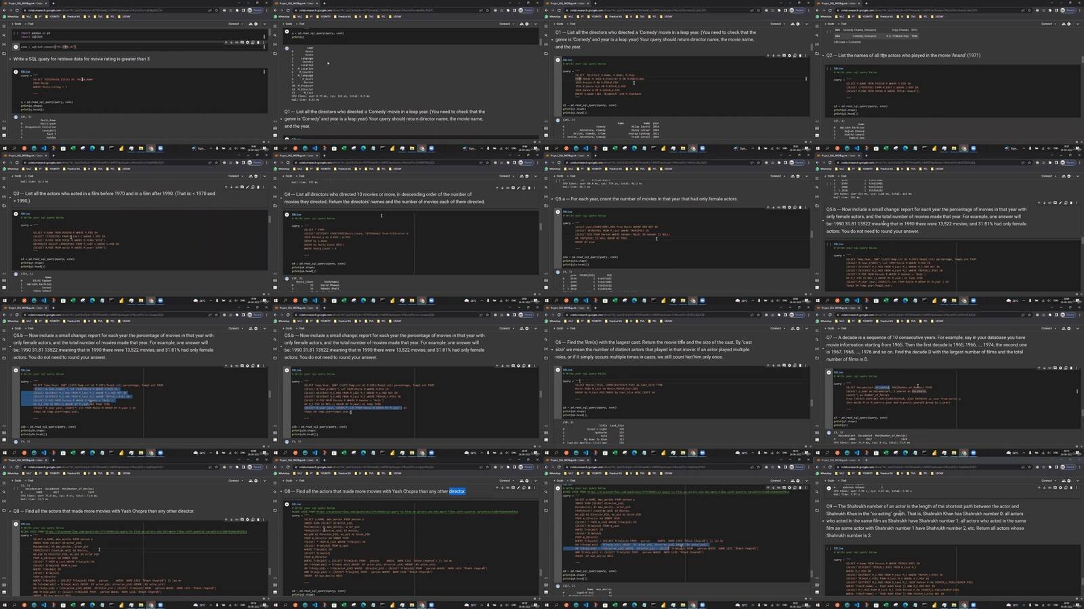Delete the active cell using the trash icon
The width and height of the screenshot is (1084, 609).
point(258,42)
